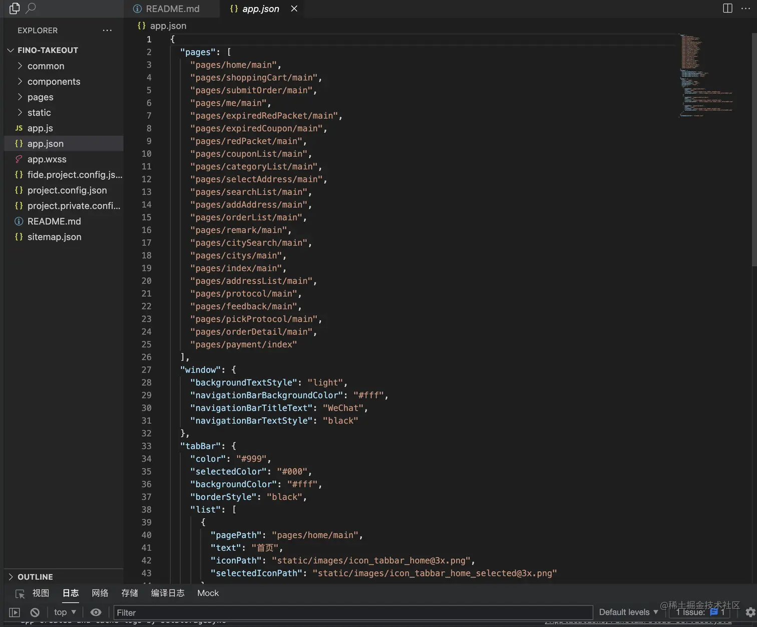Expand the OUTLINE section
Viewport: 757px width, 627px height.
click(x=64, y=577)
